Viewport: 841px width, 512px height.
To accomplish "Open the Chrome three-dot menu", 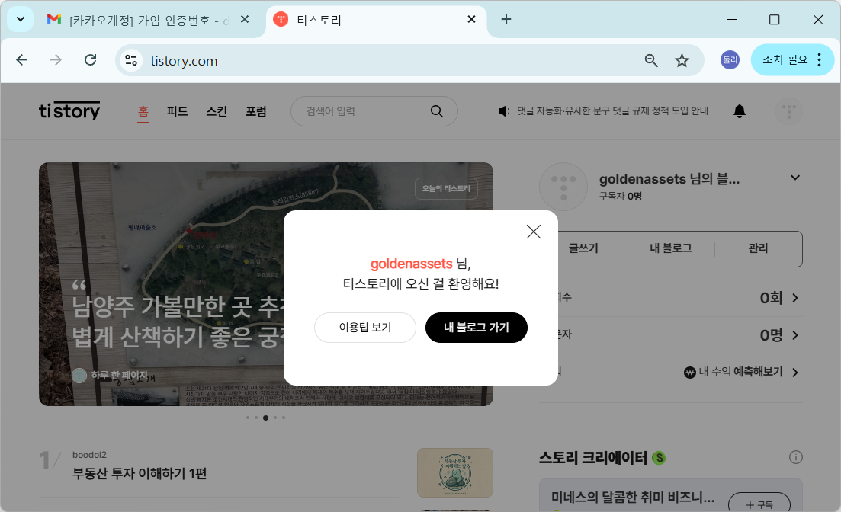I will coord(819,59).
